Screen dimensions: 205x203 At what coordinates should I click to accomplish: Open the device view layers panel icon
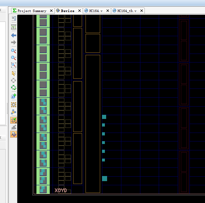pos(14,18)
